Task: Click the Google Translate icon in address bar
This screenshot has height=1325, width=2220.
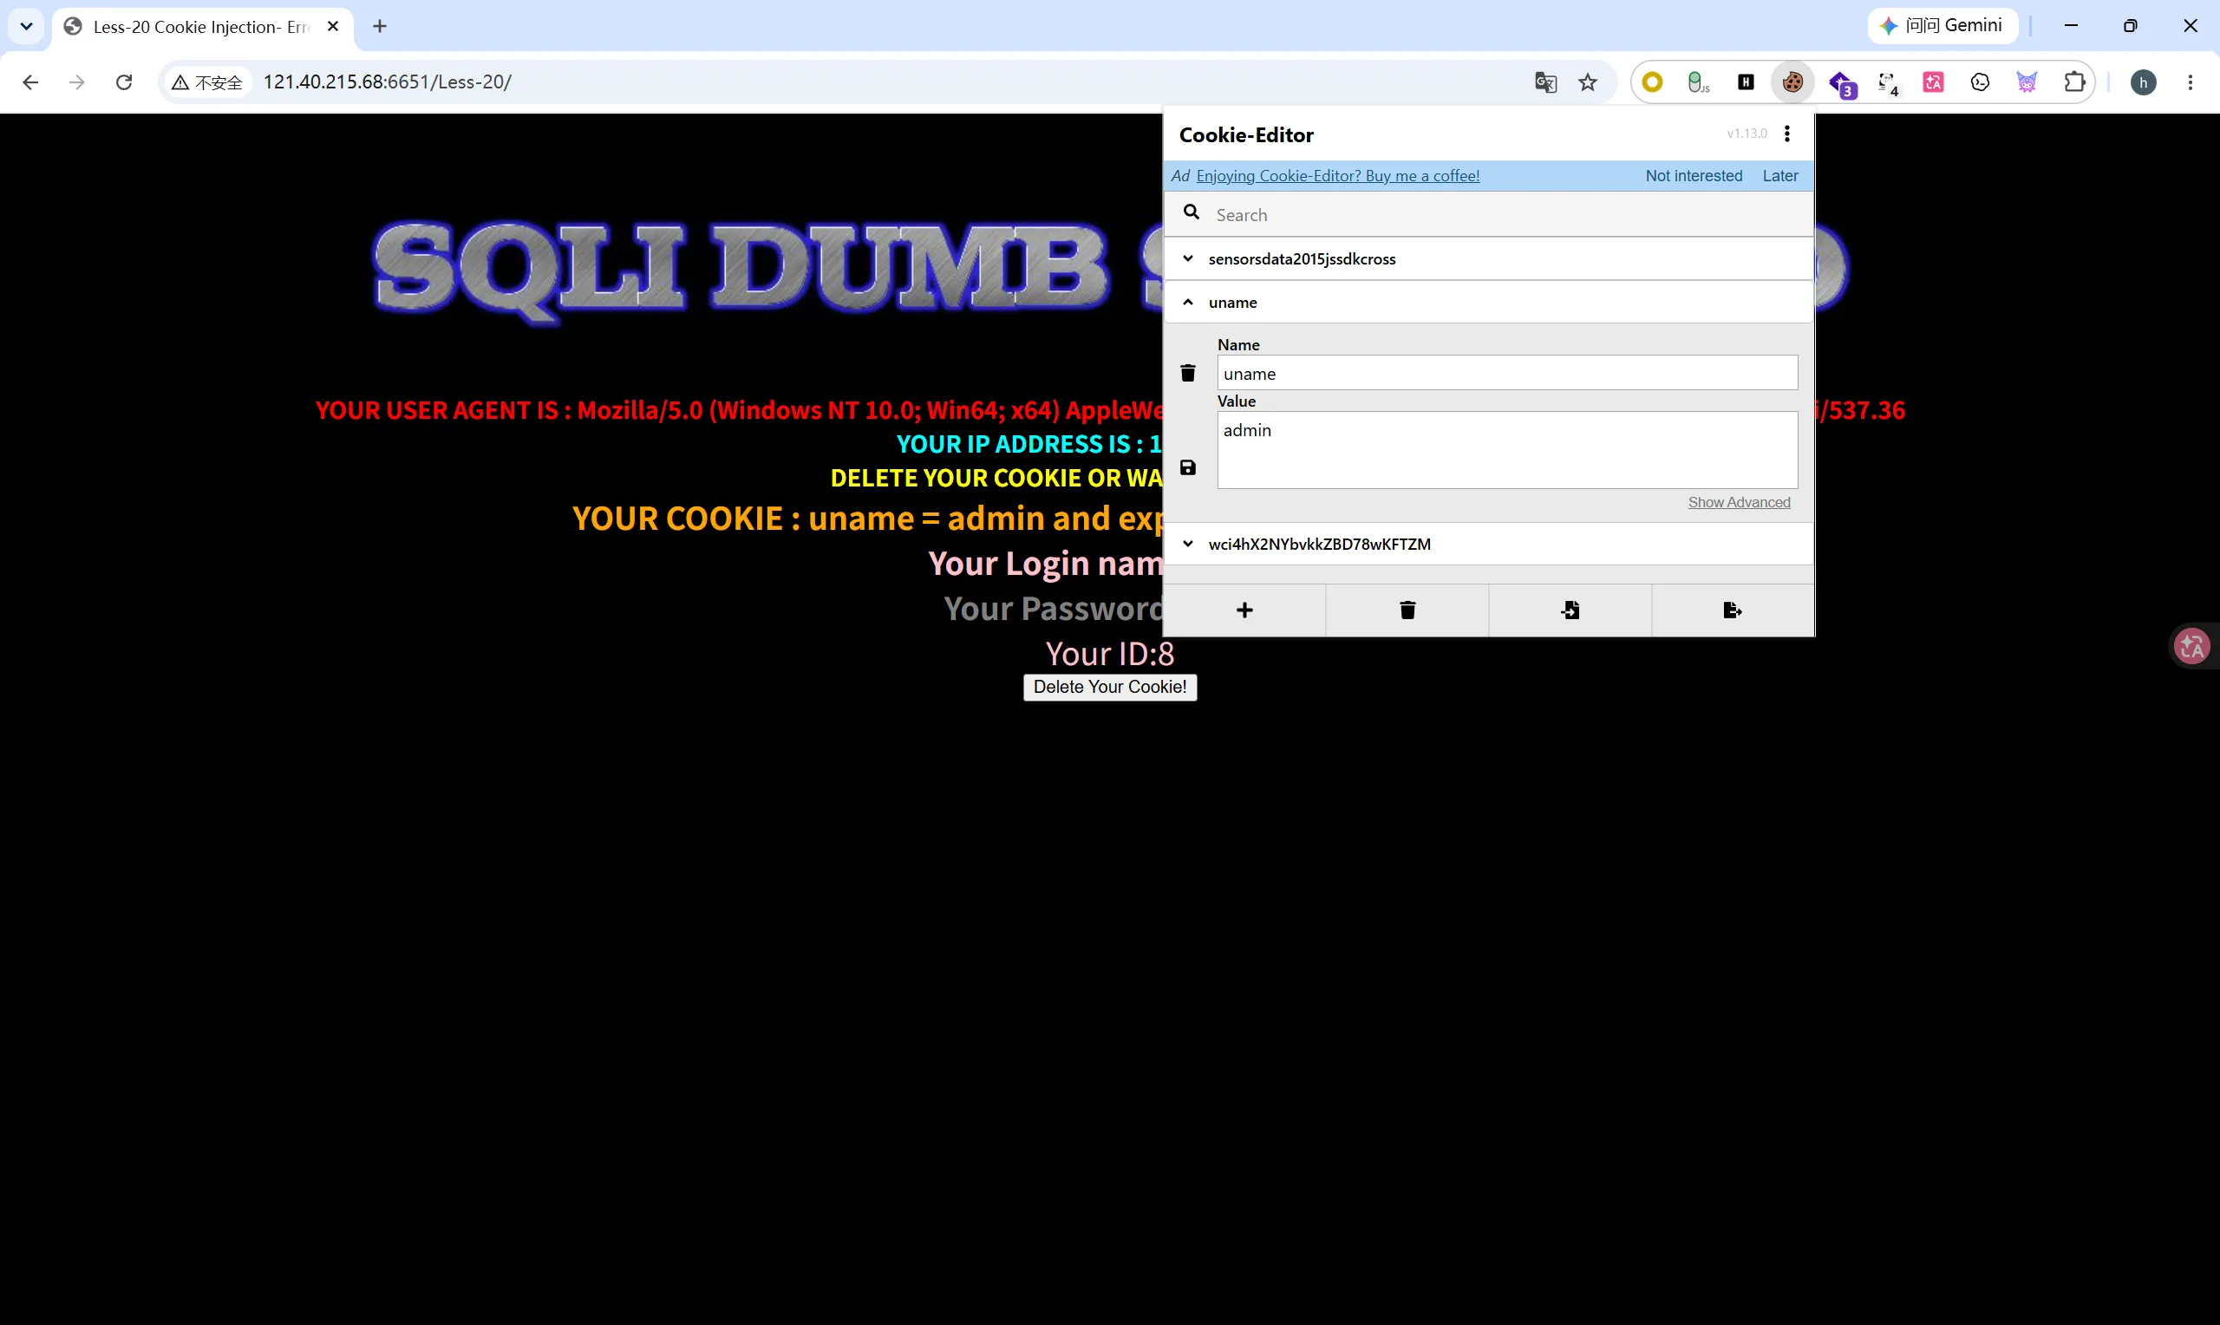Action: click(1545, 82)
